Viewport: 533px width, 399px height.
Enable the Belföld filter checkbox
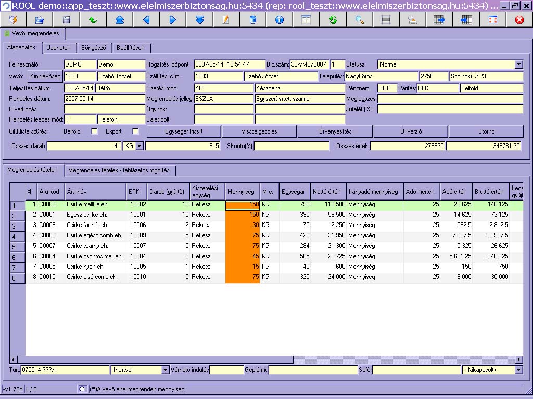pos(94,131)
